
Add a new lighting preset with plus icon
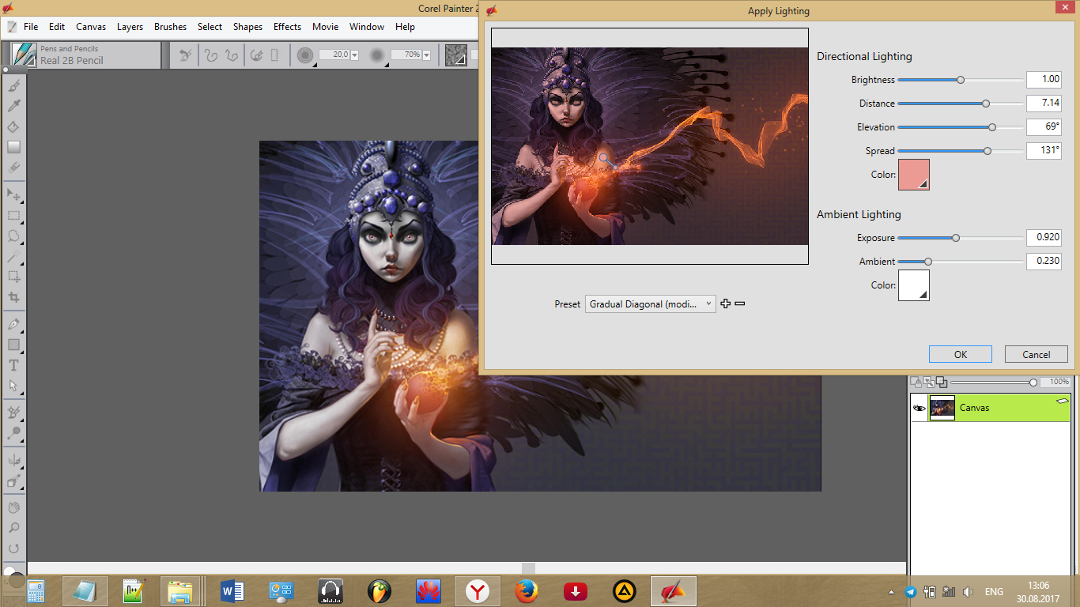click(726, 304)
